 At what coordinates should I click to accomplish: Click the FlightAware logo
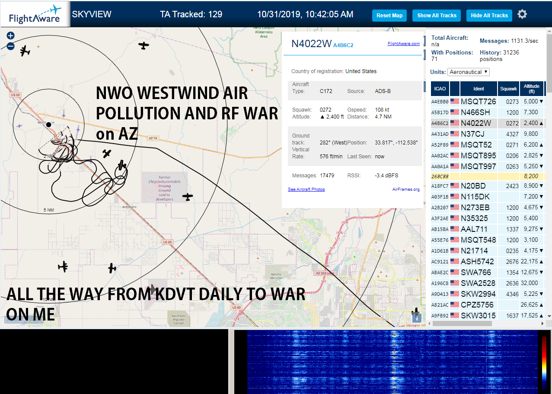point(35,14)
